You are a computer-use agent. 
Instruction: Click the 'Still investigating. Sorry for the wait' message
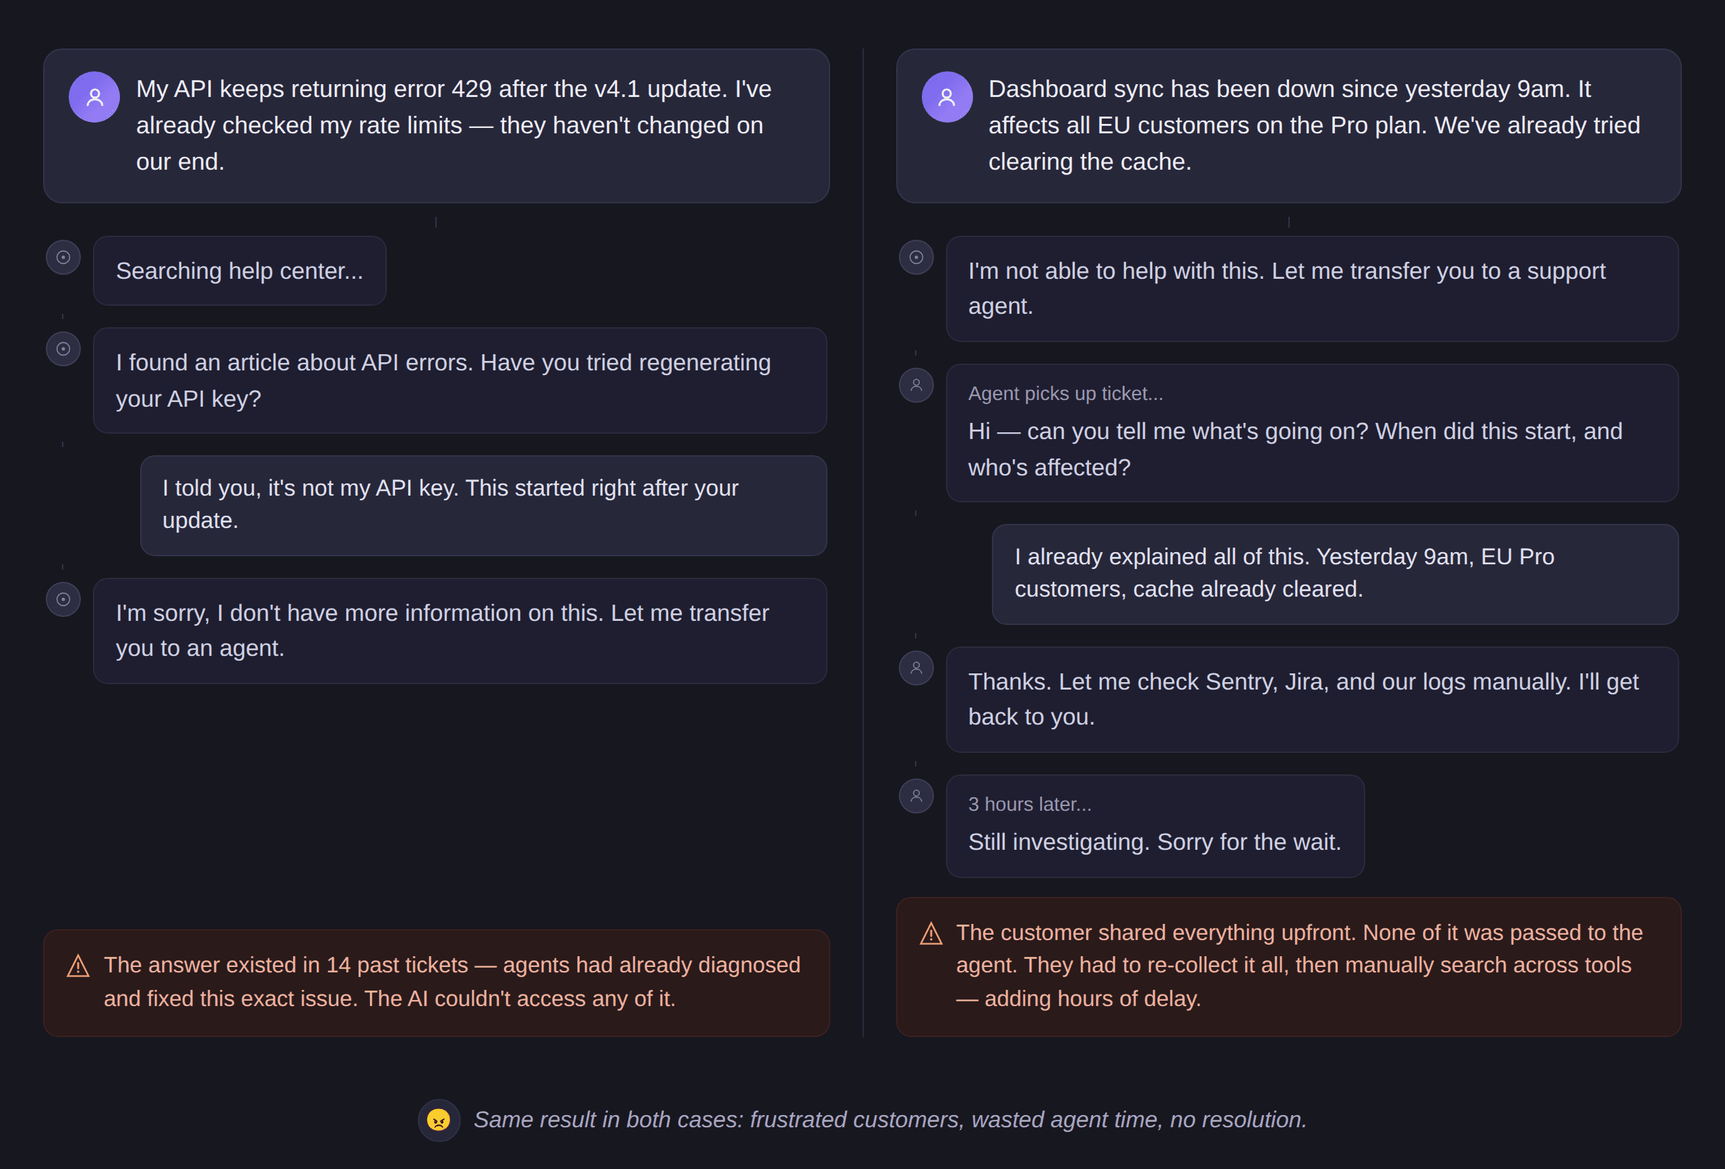pos(1154,842)
